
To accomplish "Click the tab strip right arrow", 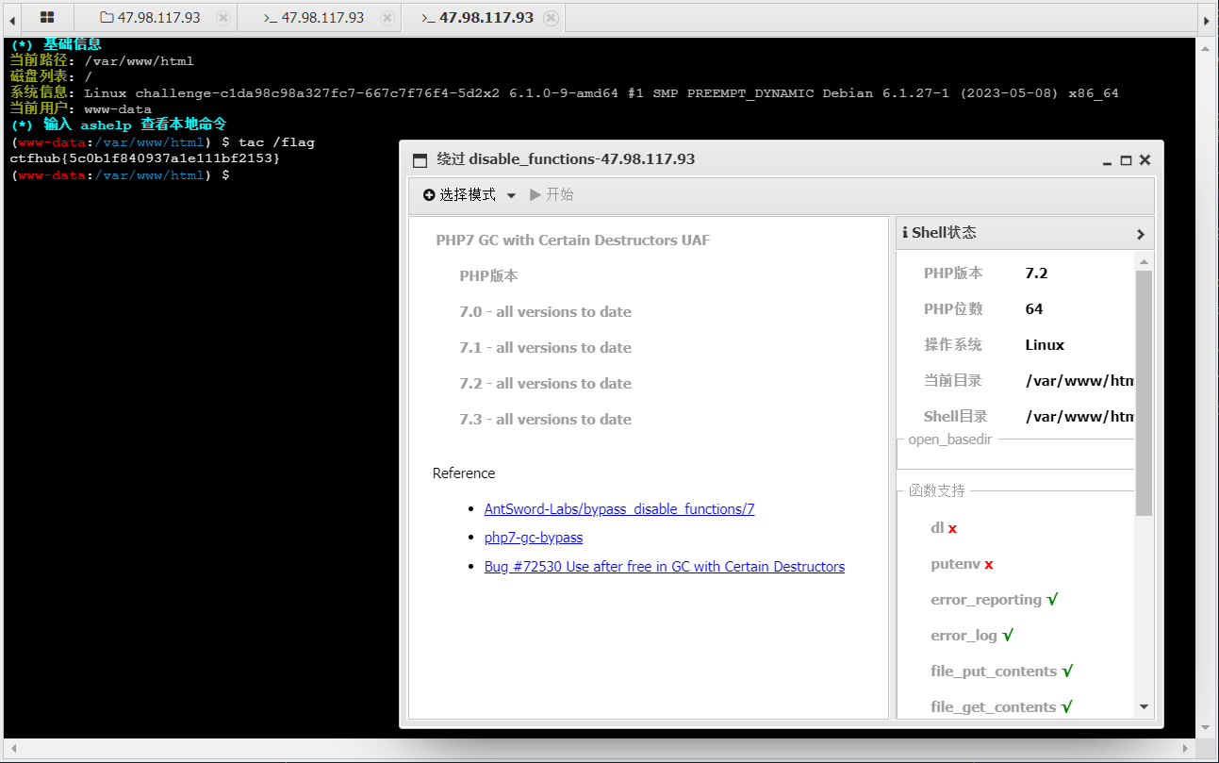I will point(1207,19).
